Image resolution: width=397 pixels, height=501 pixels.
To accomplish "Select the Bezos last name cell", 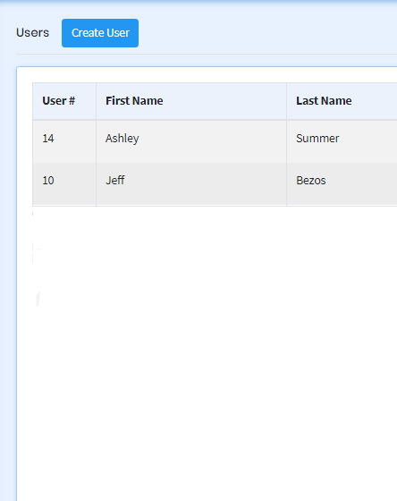I will (342, 183).
